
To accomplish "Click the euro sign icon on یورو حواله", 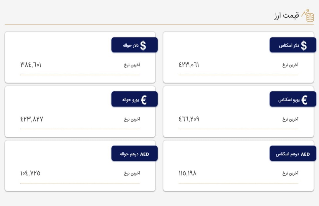I will pyautogui.click(x=144, y=100).
